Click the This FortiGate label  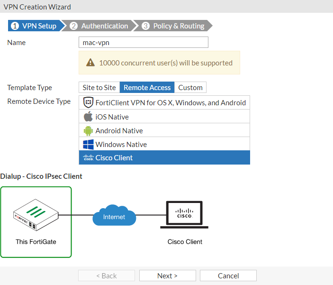tap(36, 242)
